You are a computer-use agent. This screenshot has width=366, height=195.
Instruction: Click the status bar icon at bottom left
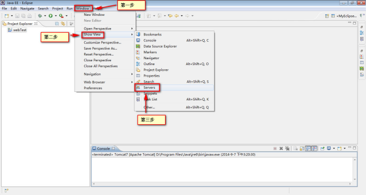coord(6,191)
